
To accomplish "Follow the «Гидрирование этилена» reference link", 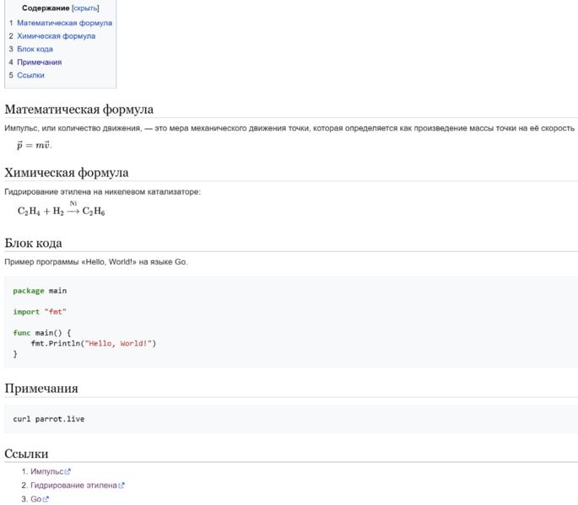I will point(73,486).
